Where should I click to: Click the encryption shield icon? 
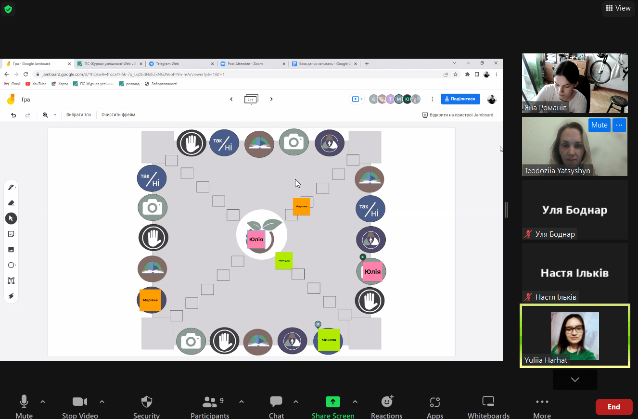pos(8,9)
